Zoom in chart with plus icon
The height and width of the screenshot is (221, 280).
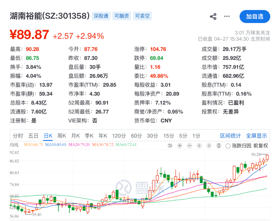click(x=180, y=146)
